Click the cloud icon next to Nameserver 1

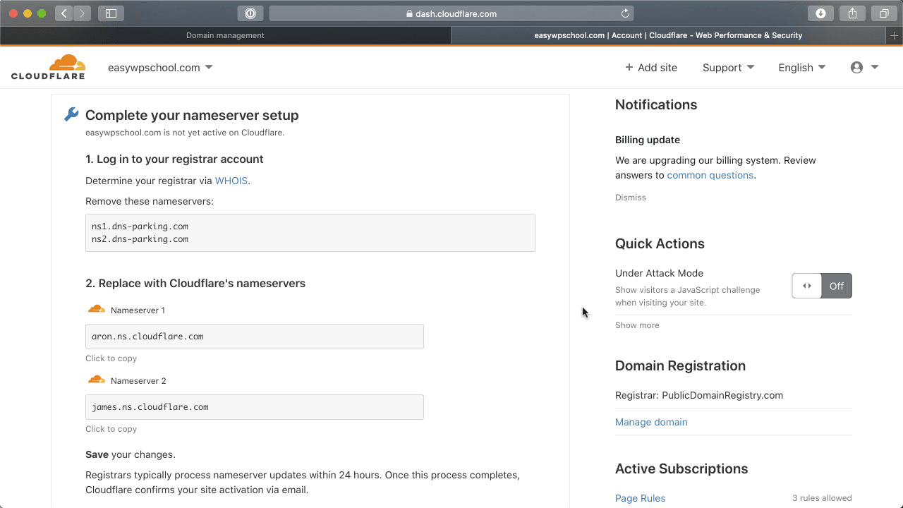(97, 309)
